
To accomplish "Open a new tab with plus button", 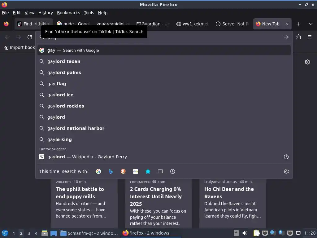I will tap(298, 24).
